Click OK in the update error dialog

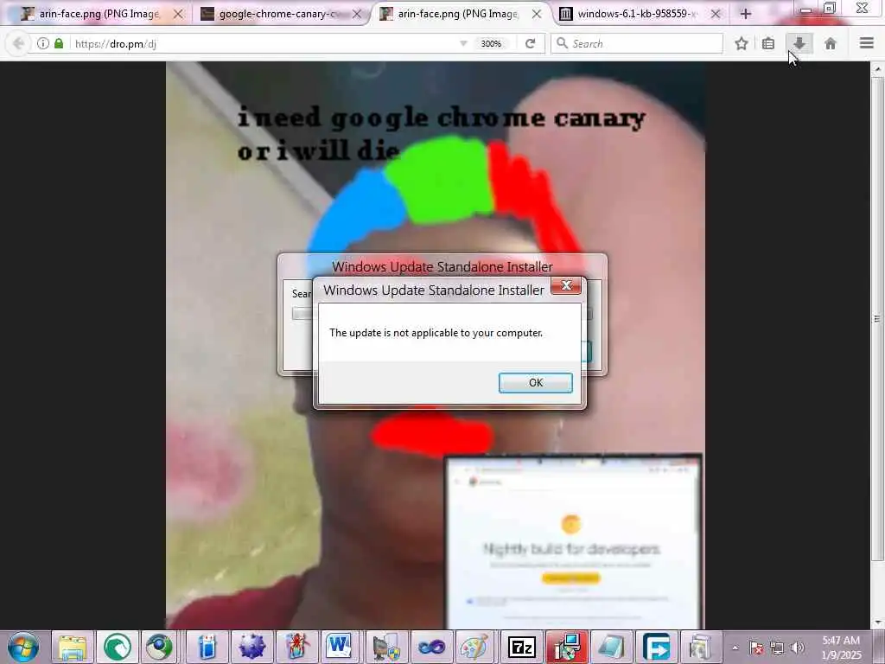(536, 383)
